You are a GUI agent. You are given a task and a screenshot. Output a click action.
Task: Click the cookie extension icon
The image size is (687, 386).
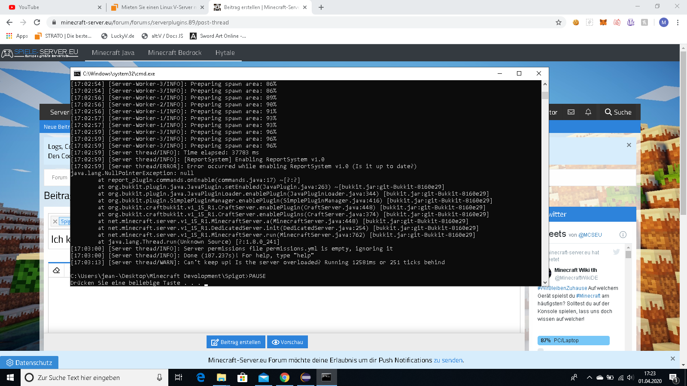click(576, 22)
